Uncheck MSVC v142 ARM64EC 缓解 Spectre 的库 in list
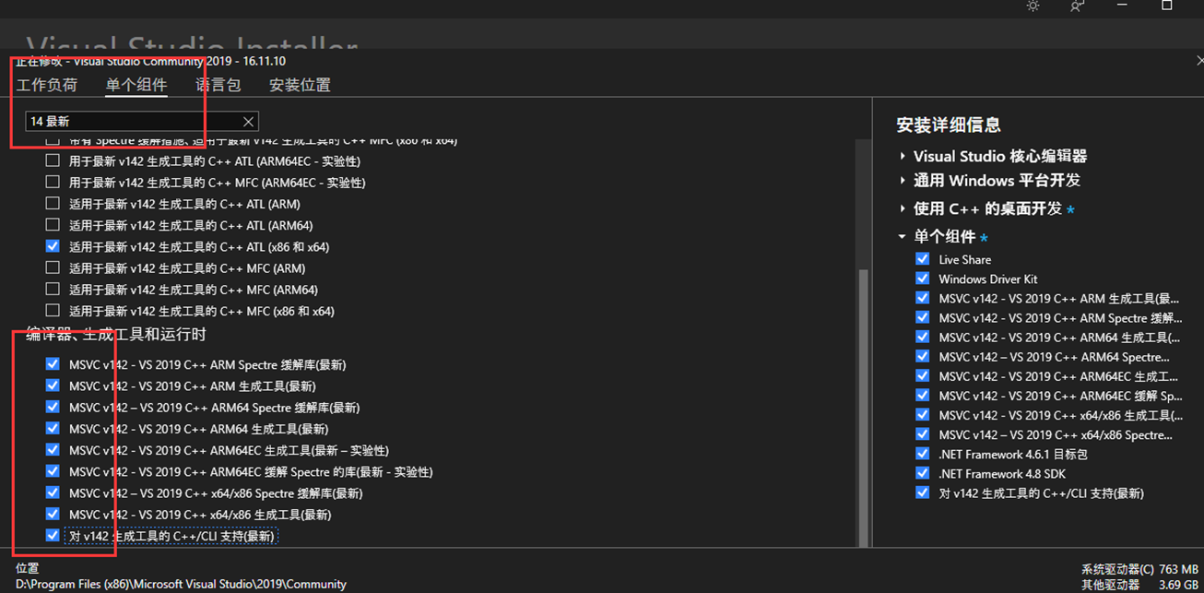 [53, 471]
